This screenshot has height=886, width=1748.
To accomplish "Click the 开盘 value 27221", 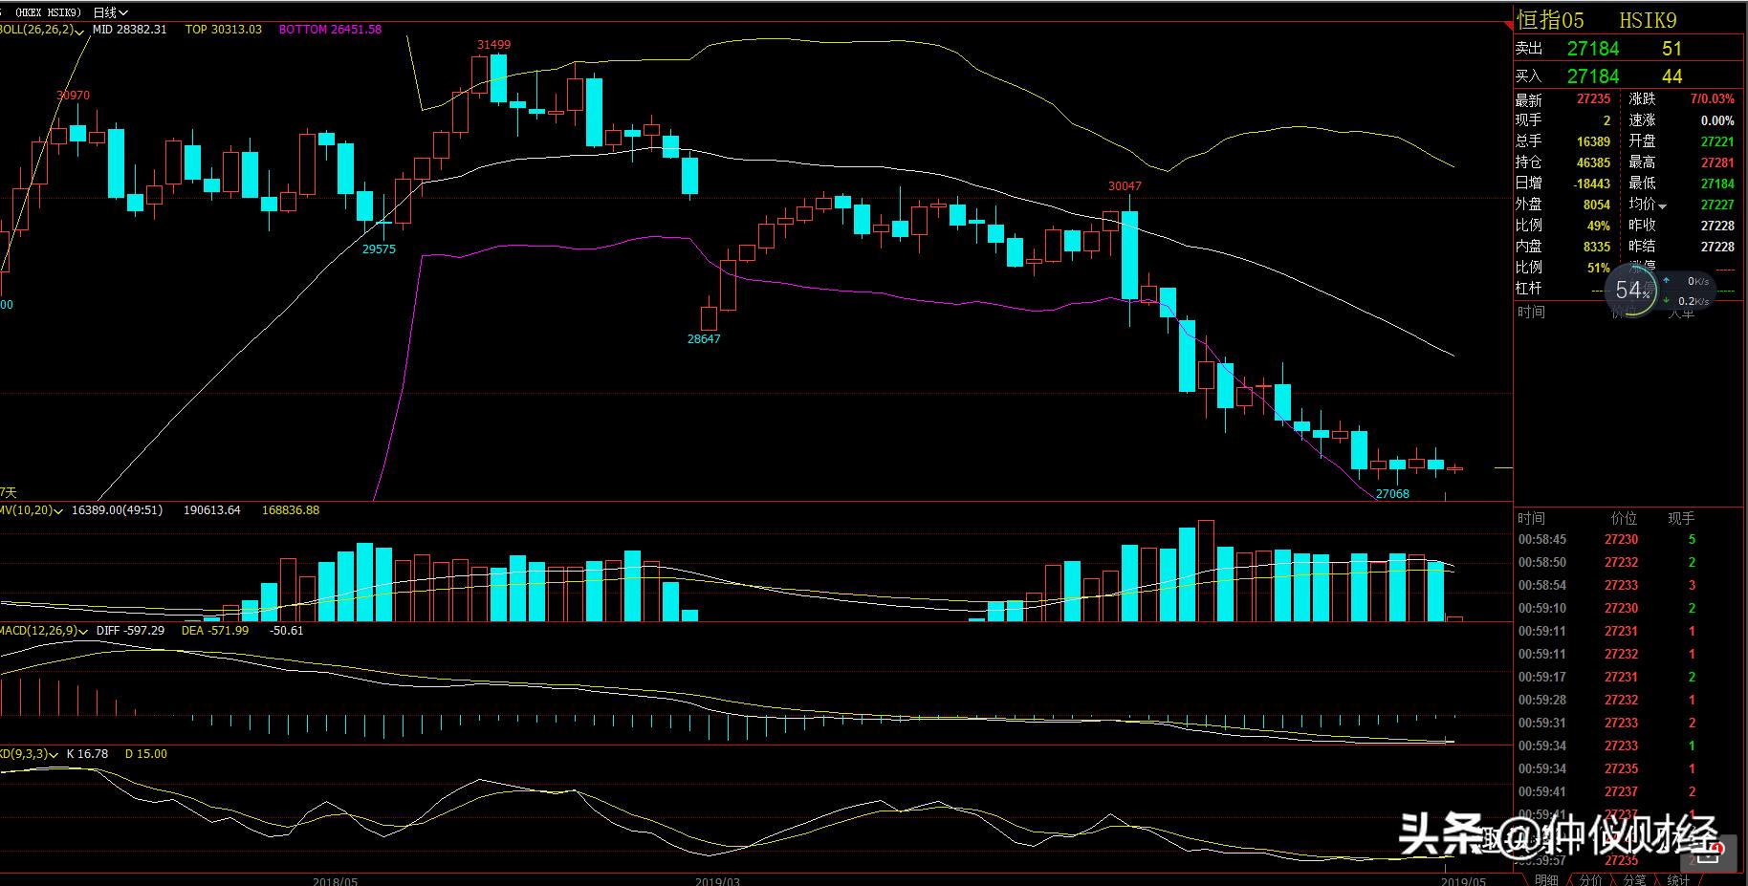I will click(x=1717, y=141).
